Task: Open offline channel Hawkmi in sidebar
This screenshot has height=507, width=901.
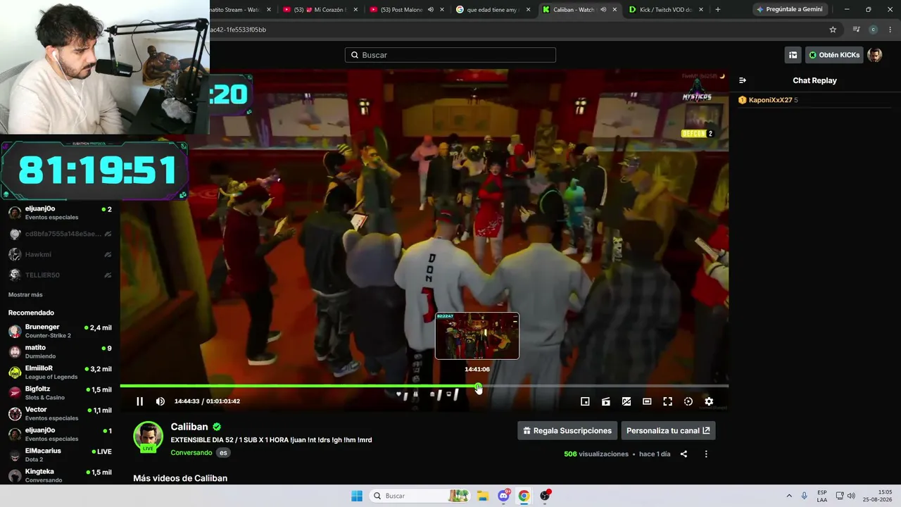Action: click(60, 254)
